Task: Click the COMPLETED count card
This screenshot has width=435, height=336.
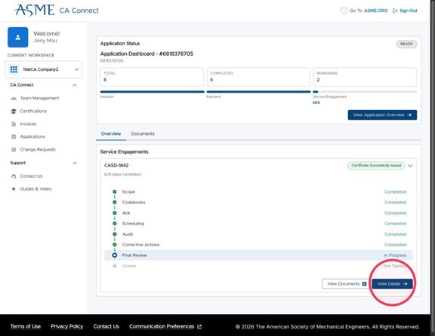Action: (258, 77)
